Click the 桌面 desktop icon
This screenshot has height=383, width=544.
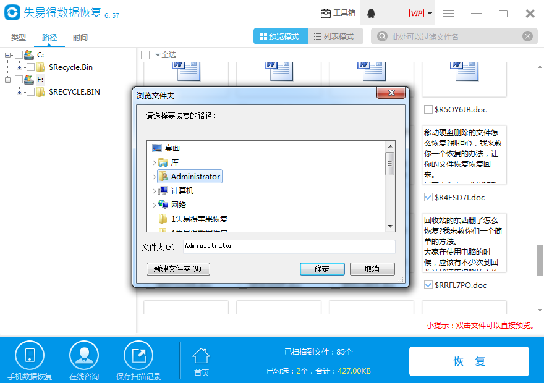157,148
